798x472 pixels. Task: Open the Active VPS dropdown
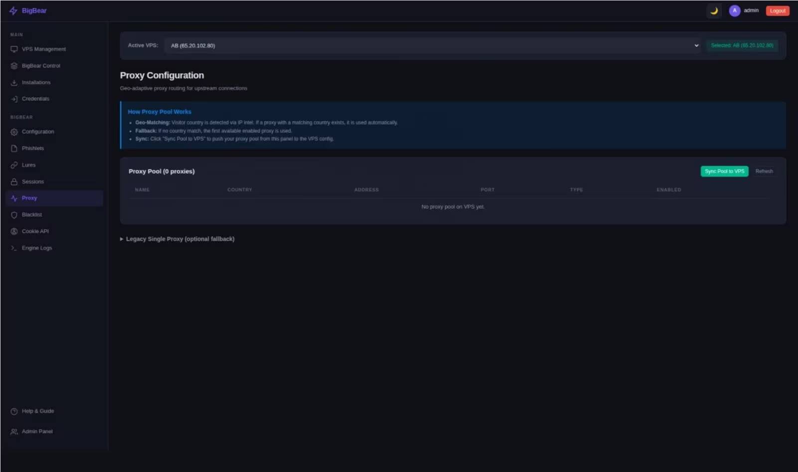click(x=433, y=45)
